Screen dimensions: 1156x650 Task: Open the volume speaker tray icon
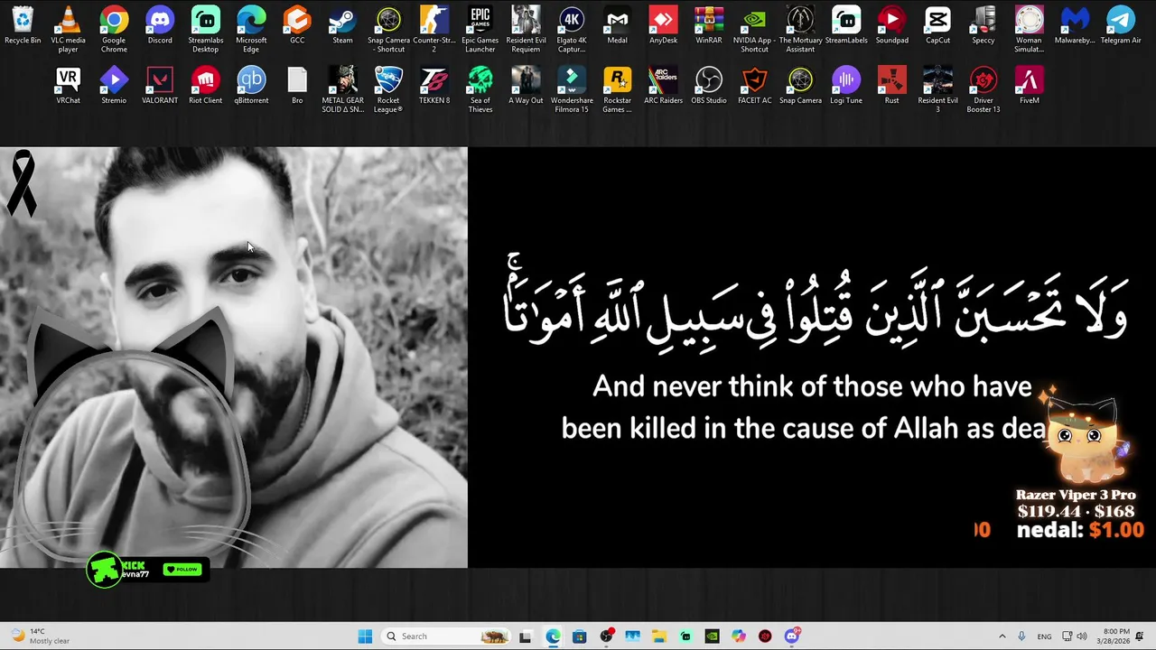[1082, 636]
